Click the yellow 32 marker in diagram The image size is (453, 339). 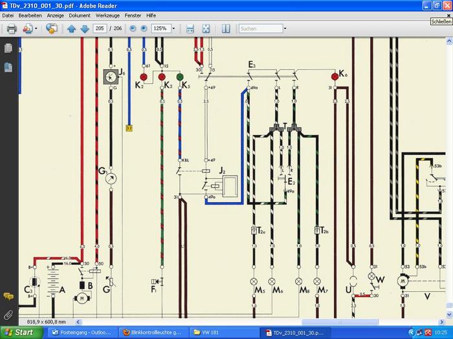point(129,128)
